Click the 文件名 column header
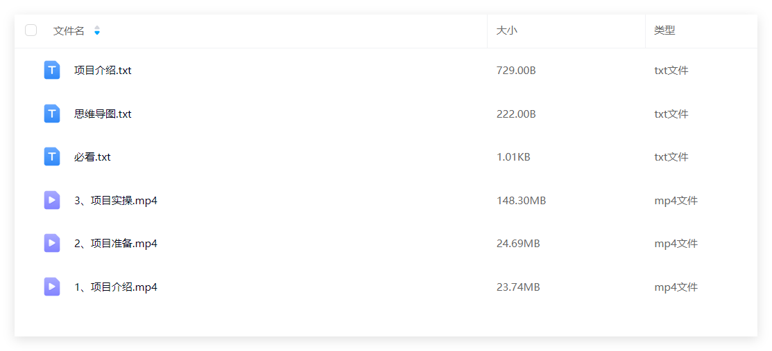This screenshot has width=772, height=351. [x=69, y=31]
